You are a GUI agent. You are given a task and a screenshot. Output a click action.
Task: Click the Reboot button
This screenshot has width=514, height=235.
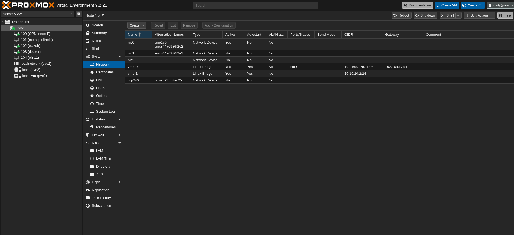point(402,15)
